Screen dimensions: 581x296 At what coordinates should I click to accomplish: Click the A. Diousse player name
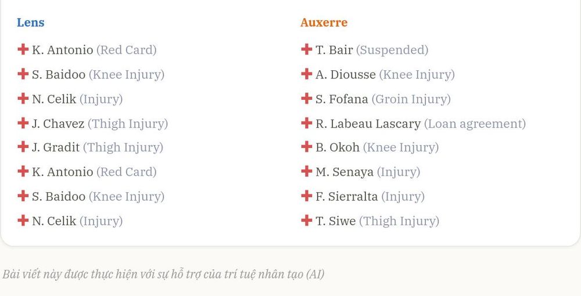346,74
